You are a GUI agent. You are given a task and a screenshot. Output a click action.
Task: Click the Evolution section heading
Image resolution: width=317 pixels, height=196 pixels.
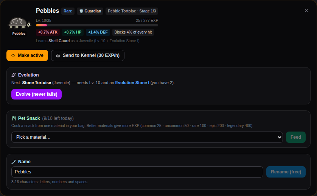click(x=28, y=75)
